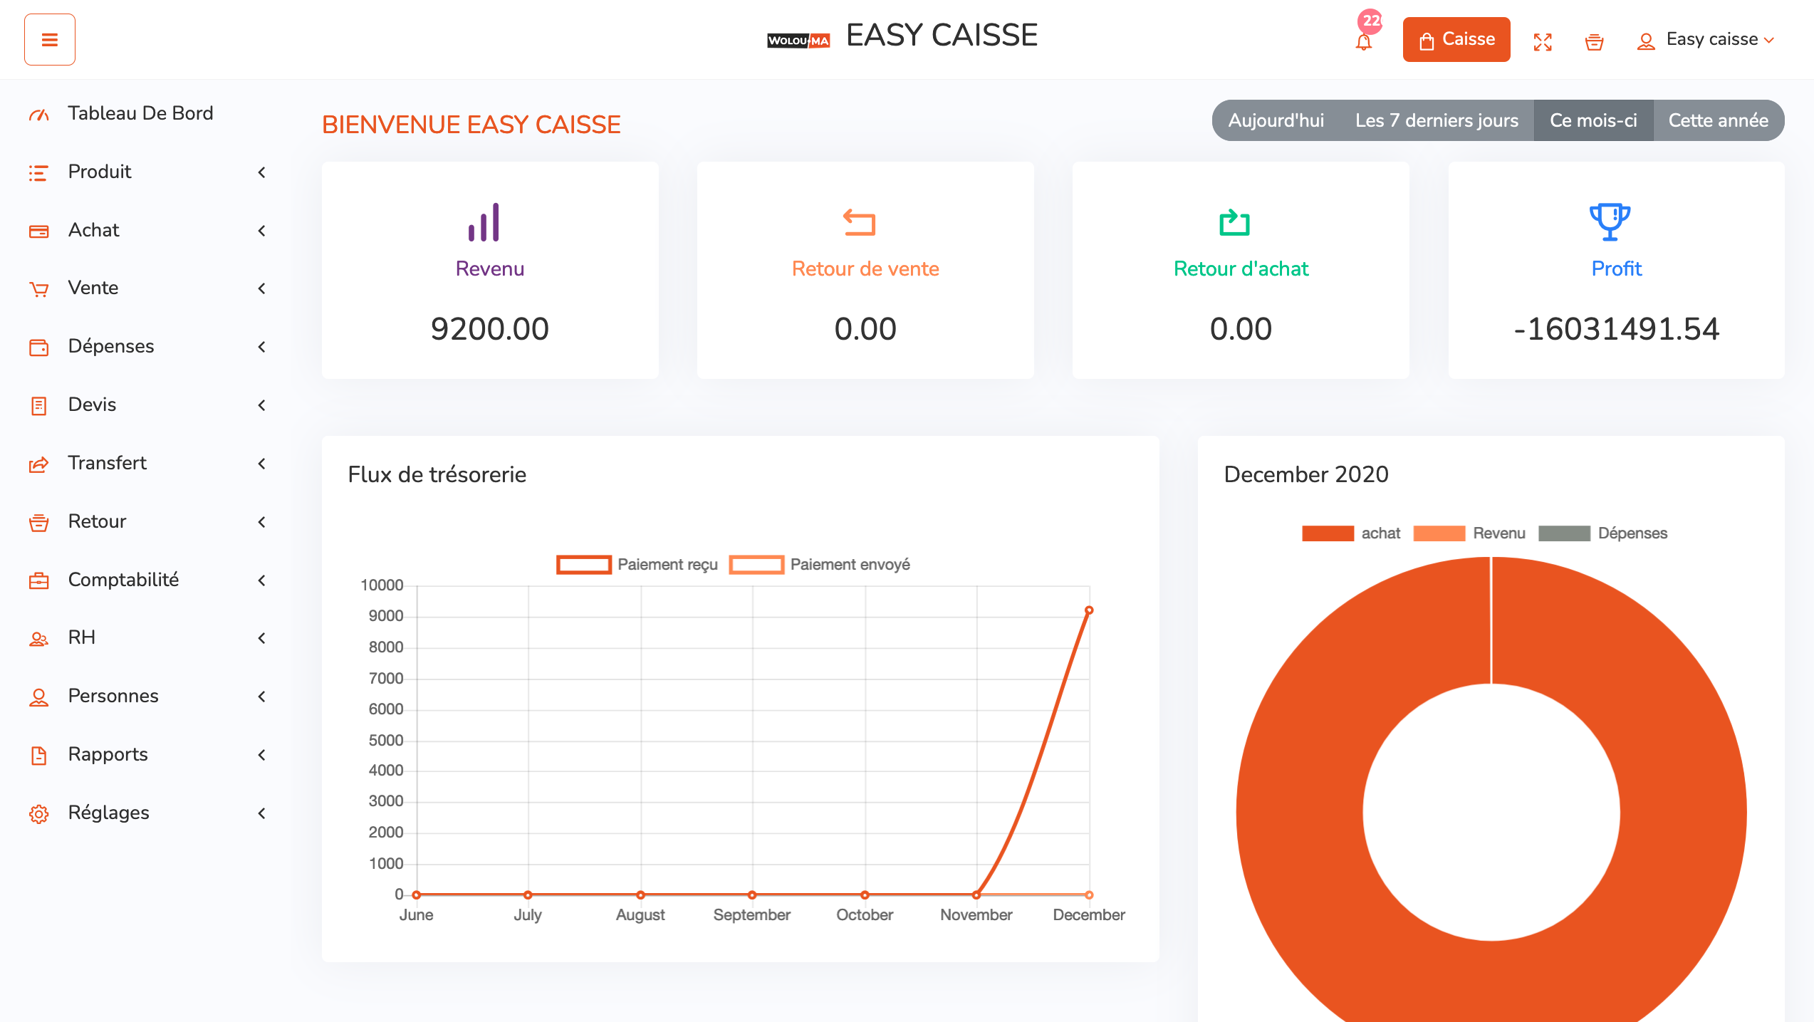The width and height of the screenshot is (1814, 1022).
Task: Click the Wolou.ma logo
Action: [798, 41]
